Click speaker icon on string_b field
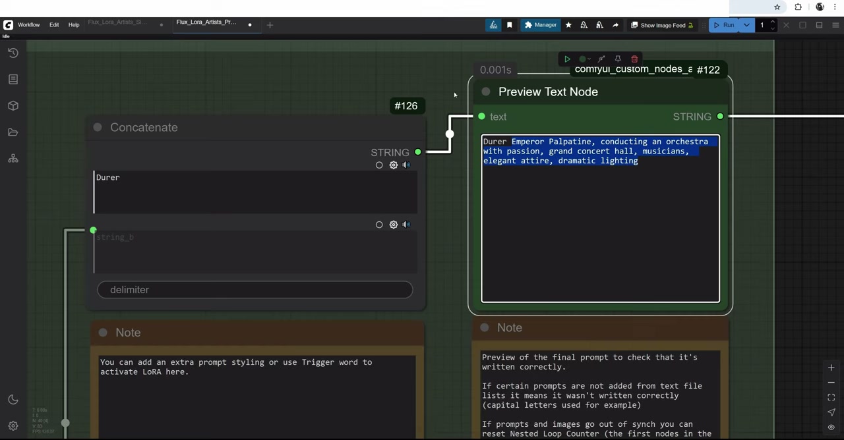The height and width of the screenshot is (440, 844). [406, 225]
